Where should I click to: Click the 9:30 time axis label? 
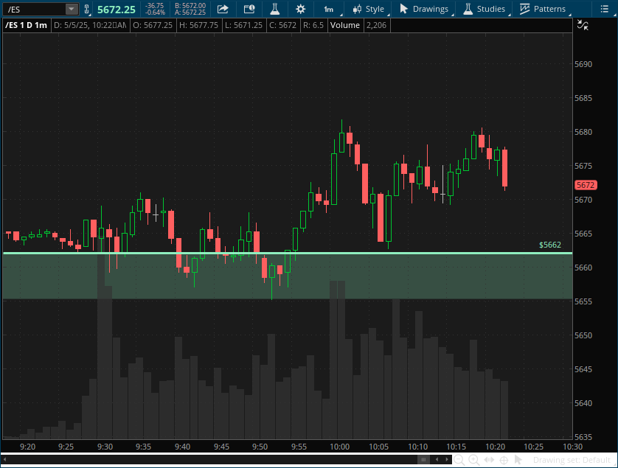coord(105,447)
